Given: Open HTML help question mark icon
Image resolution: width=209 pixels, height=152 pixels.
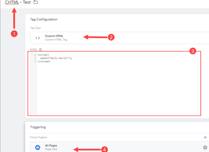Looking at the screenshot, I should pos(41,49).
